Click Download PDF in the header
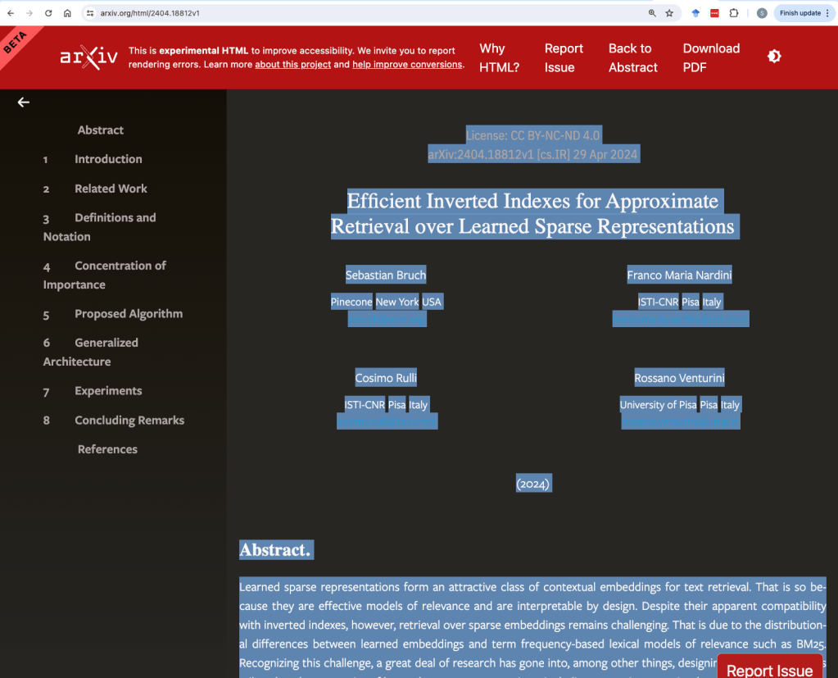Image resolution: width=838 pixels, height=678 pixels. [x=710, y=58]
